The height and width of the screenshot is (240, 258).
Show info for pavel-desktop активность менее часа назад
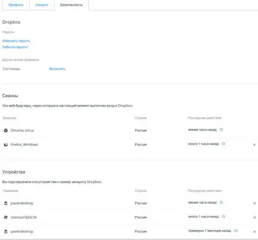221,203
